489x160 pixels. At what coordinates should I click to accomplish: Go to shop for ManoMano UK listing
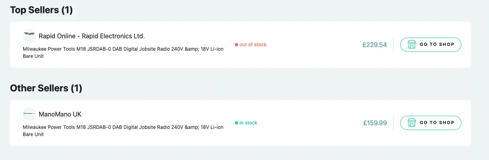click(x=431, y=123)
